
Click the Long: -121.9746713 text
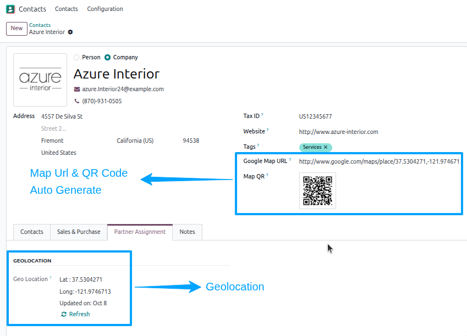[85, 292]
